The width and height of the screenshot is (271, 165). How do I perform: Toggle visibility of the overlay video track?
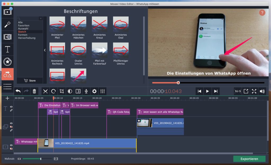[11, 123]
